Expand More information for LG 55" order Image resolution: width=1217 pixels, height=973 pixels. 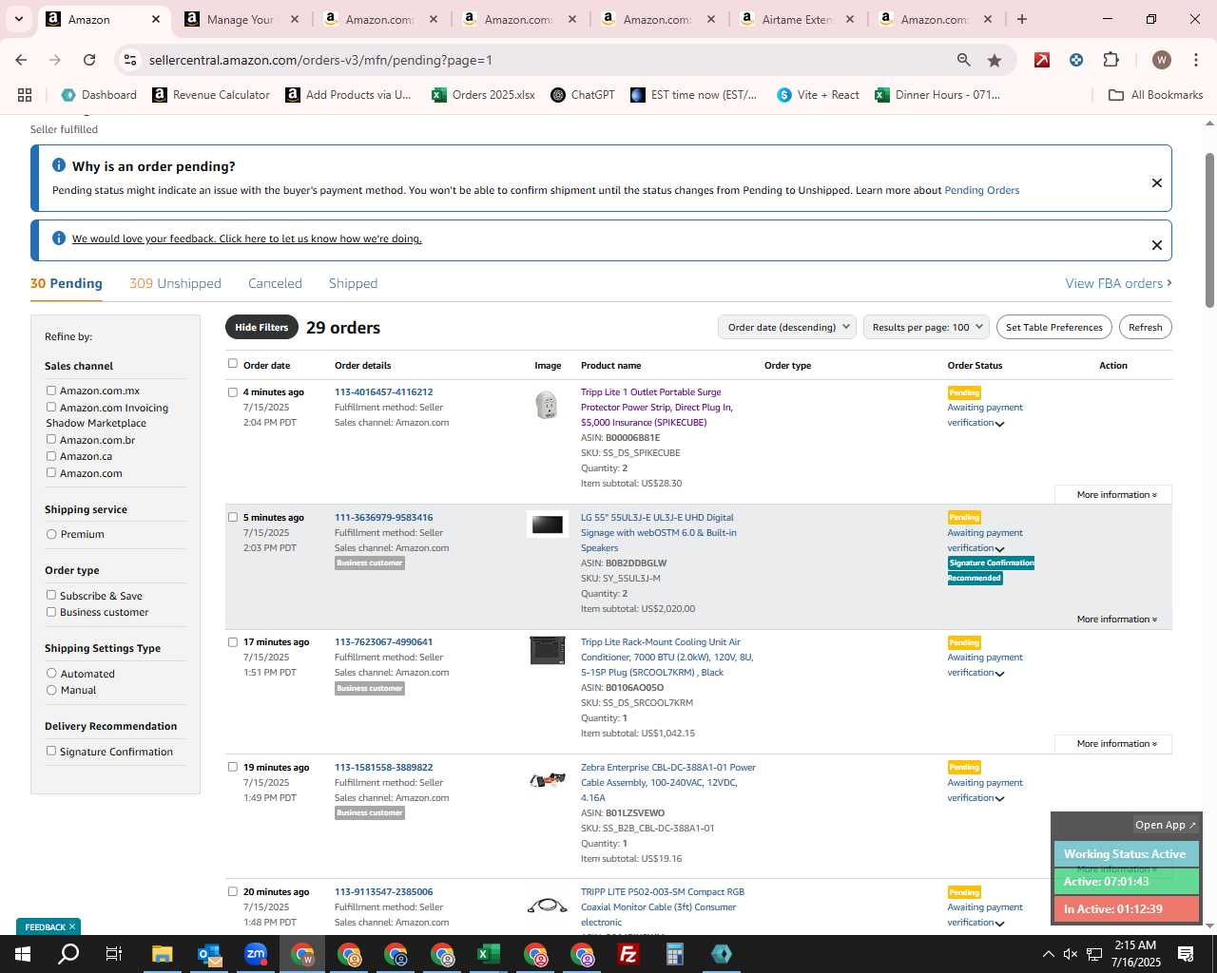tap(1116, 620)
